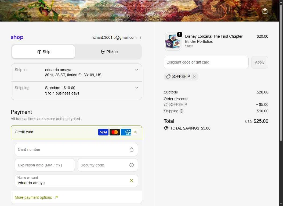Click the arrow icon beside More payment options

click(x=56, y=197)
